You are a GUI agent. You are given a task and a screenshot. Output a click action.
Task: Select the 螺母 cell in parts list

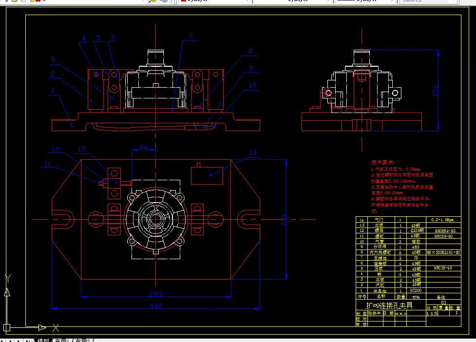point(379,230)
